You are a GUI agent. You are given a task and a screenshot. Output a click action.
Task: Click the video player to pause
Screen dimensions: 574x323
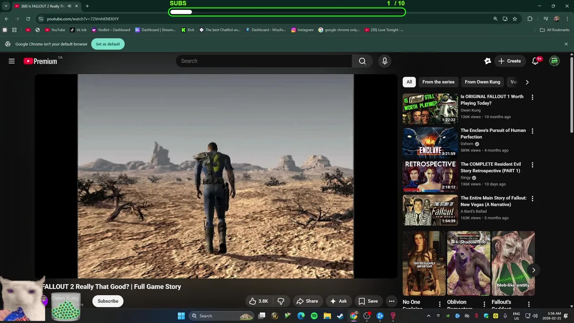(216, 176)
